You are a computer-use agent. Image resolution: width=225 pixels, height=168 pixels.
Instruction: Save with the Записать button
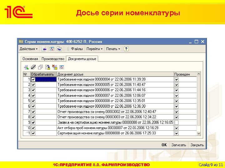[x=179, y=145]
